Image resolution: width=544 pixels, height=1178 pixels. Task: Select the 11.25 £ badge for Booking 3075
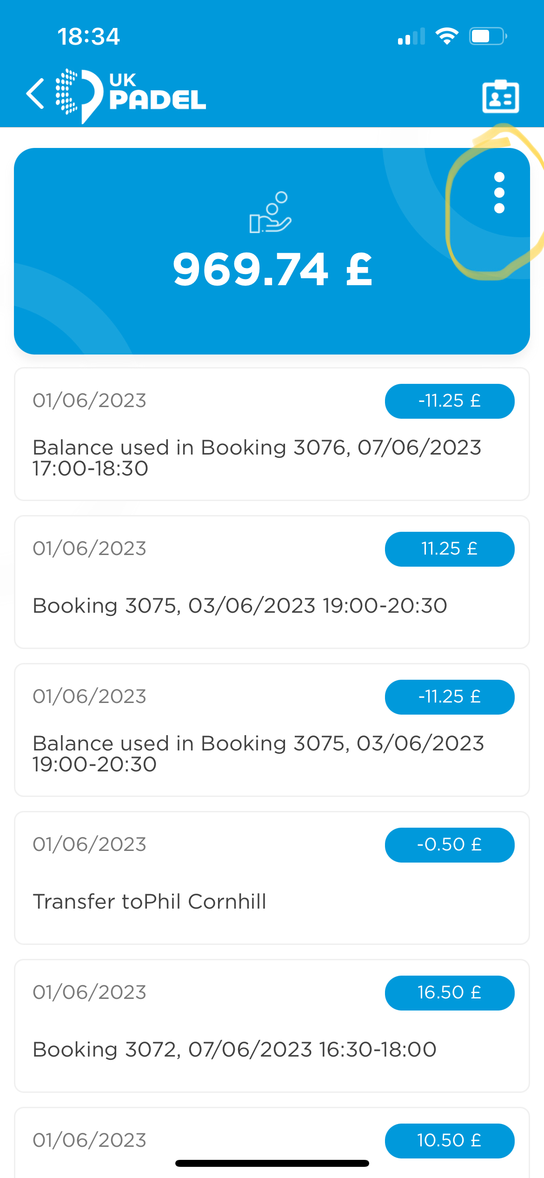tap(449, 549)
